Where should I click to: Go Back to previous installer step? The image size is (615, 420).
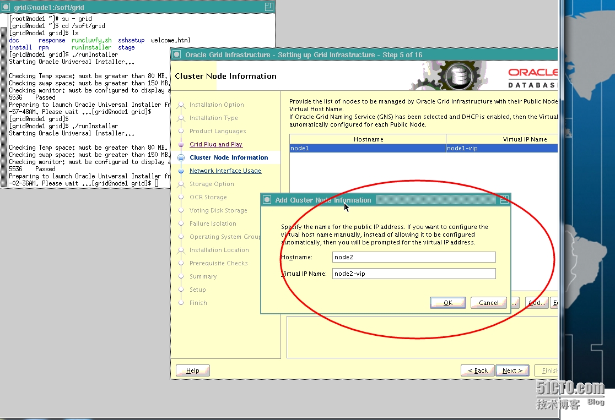click(477, 370)
